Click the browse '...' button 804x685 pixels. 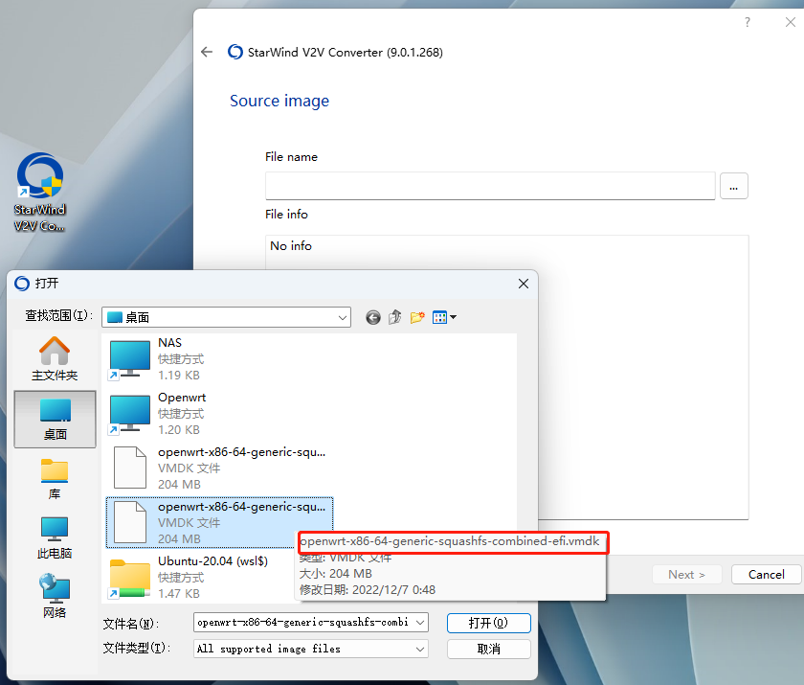pyautogui.click(x=733, y=187)
